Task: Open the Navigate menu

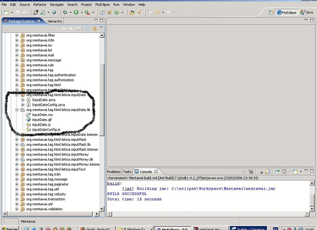Action: (x=57, y=5)
